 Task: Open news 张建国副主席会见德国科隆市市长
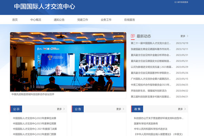(x=151, y=49)
